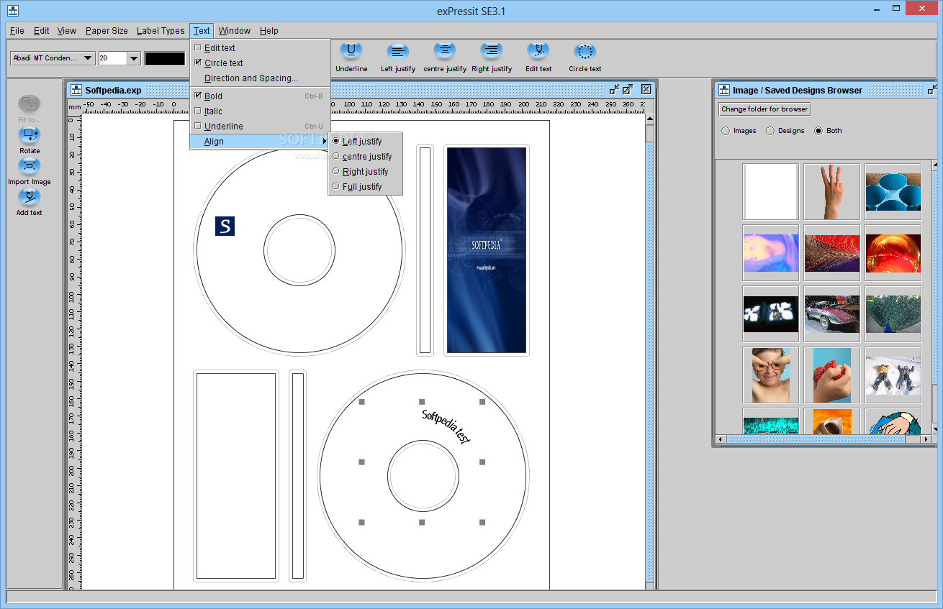The height and width of the screenshot is (609, 943).
Task: Expand the Align submenu
Action: [x=259, y=142]
